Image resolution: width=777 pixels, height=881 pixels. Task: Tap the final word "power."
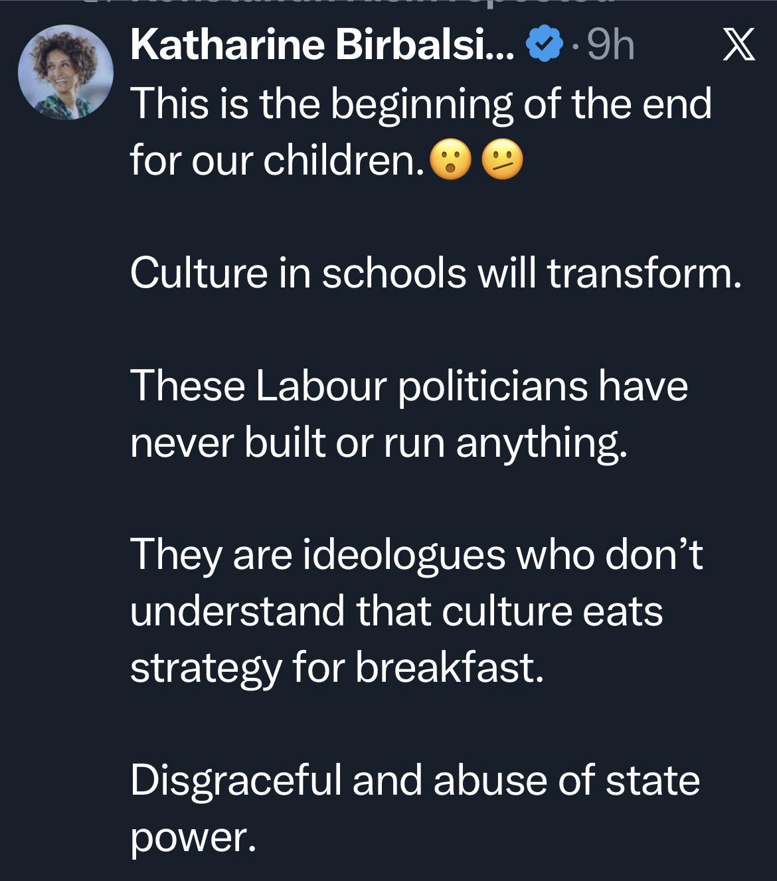[x=193, y=838]
